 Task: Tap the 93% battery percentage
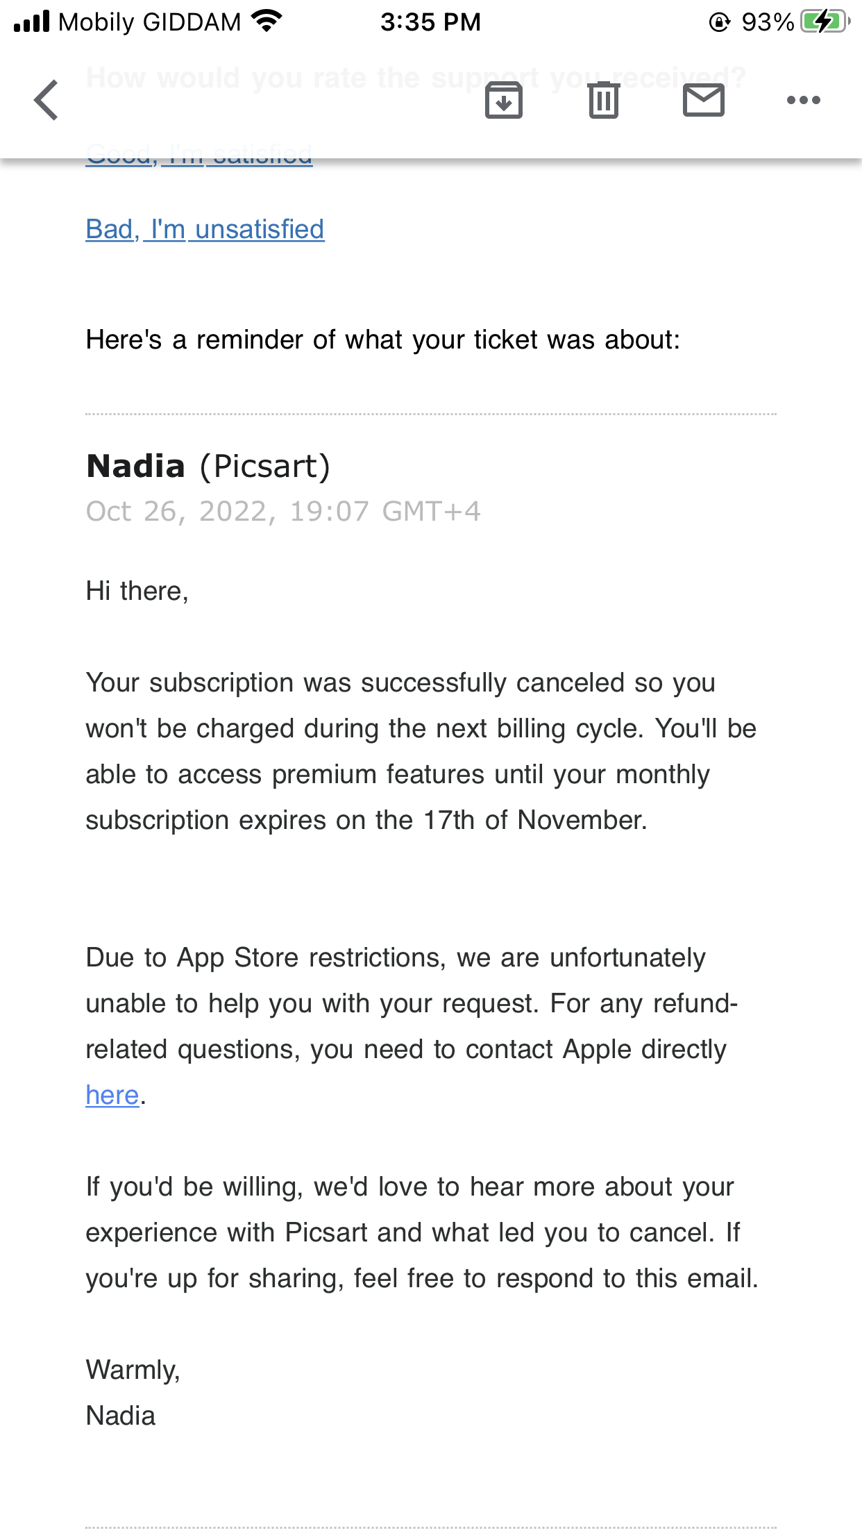(767, 22)
